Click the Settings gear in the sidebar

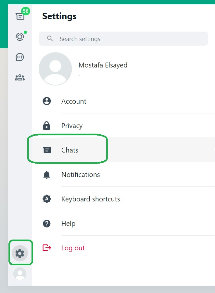[20, 253]
